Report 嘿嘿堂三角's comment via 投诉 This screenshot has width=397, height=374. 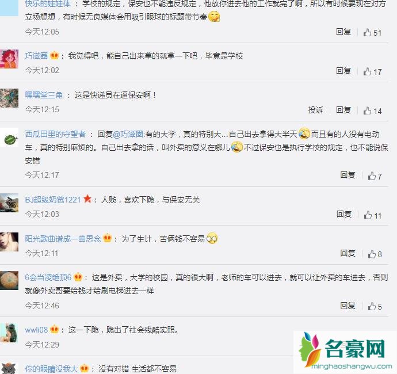315,110
